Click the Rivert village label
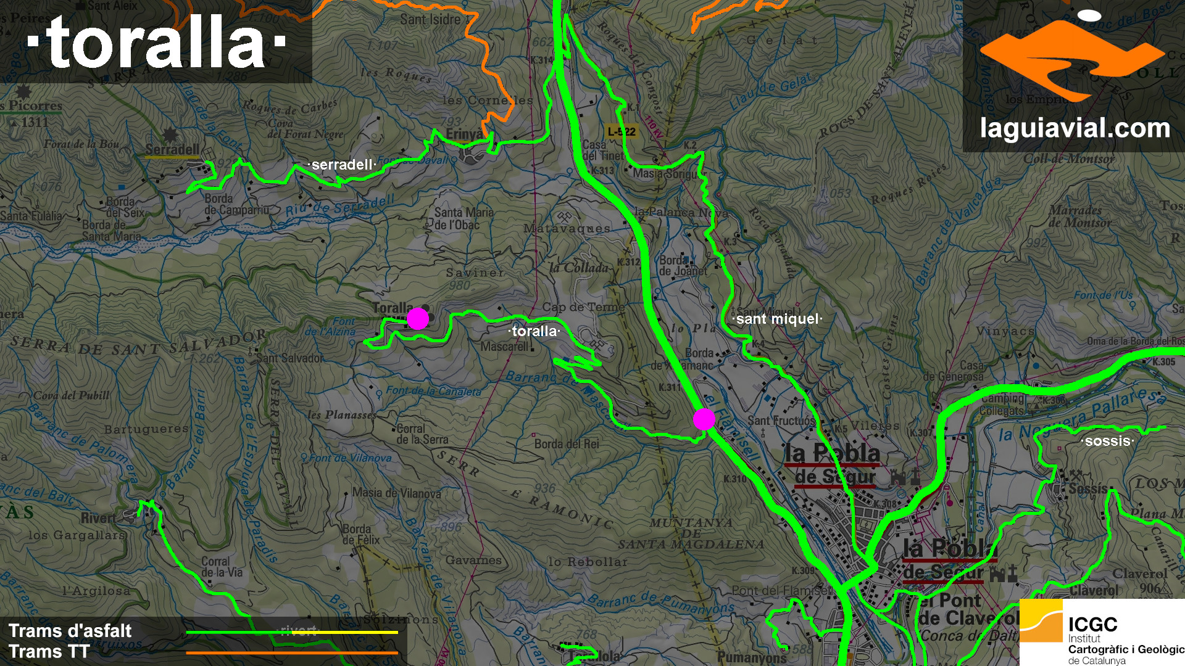The image size is (1185, 666). 99,518
